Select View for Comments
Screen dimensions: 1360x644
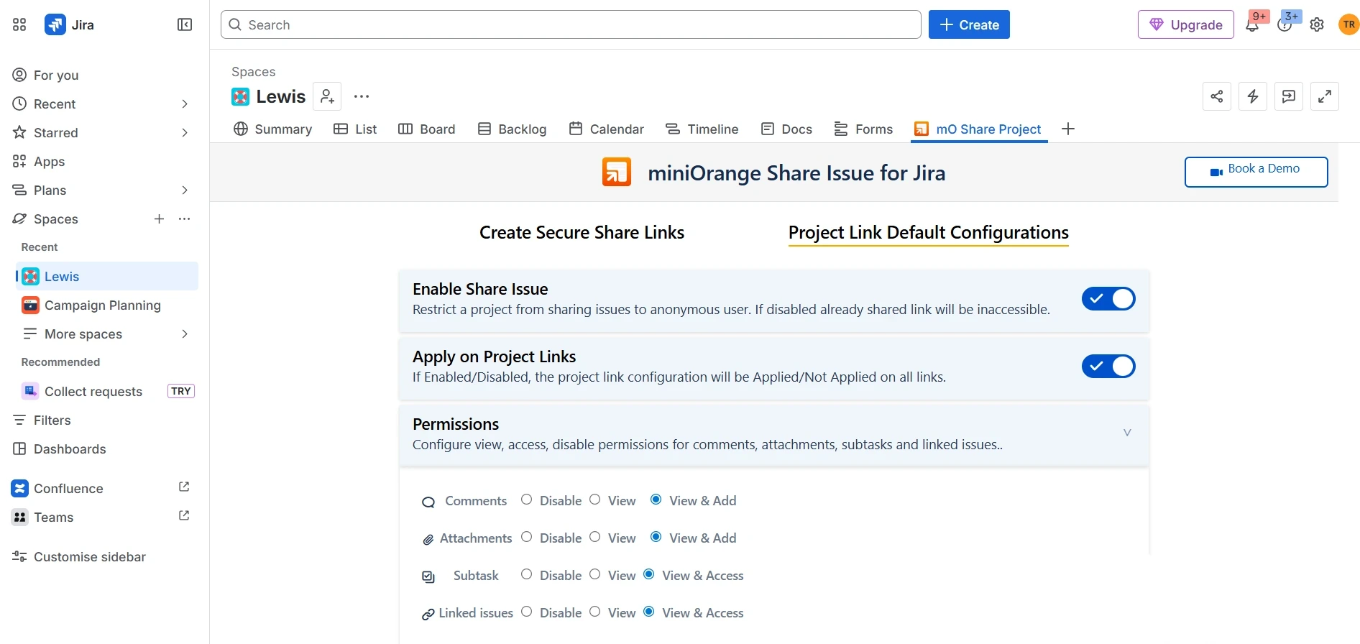point(595,500)
